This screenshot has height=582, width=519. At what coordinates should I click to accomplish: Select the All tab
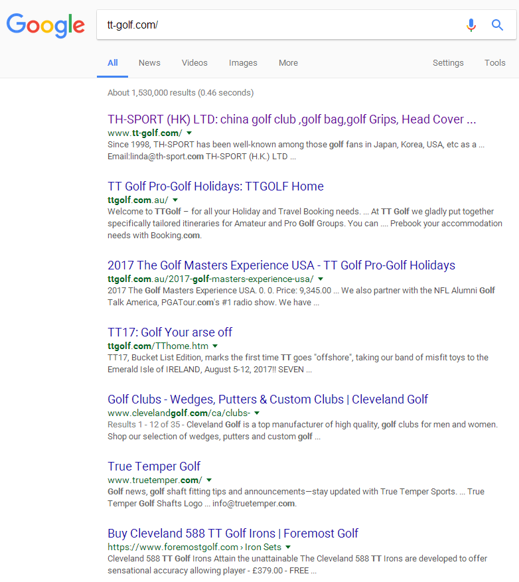[112, 63]
